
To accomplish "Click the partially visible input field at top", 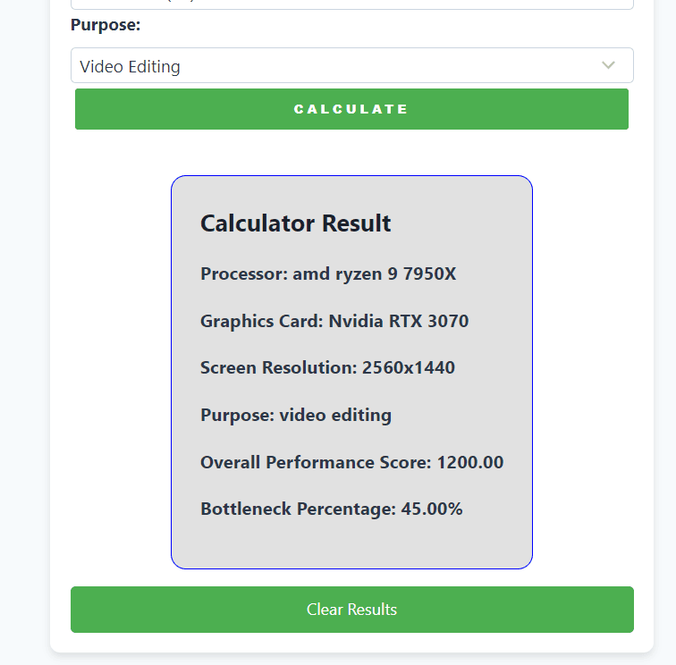I will click(351, 4).
